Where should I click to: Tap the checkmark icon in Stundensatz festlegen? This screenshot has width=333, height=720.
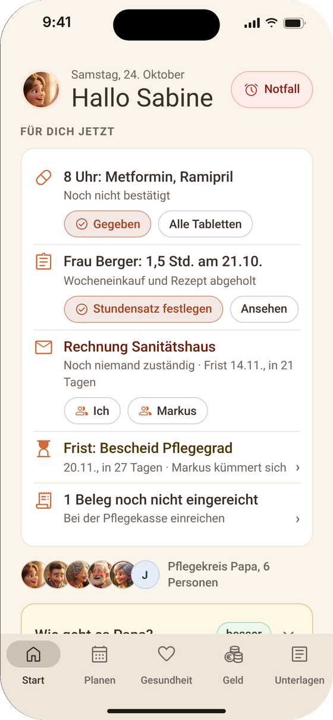pyautogui.click(x=82, y=309)
